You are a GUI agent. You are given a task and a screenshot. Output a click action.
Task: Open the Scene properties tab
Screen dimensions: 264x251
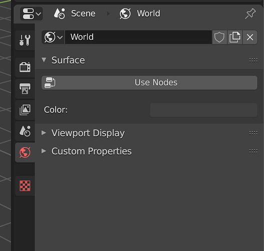tap(25, 131)
